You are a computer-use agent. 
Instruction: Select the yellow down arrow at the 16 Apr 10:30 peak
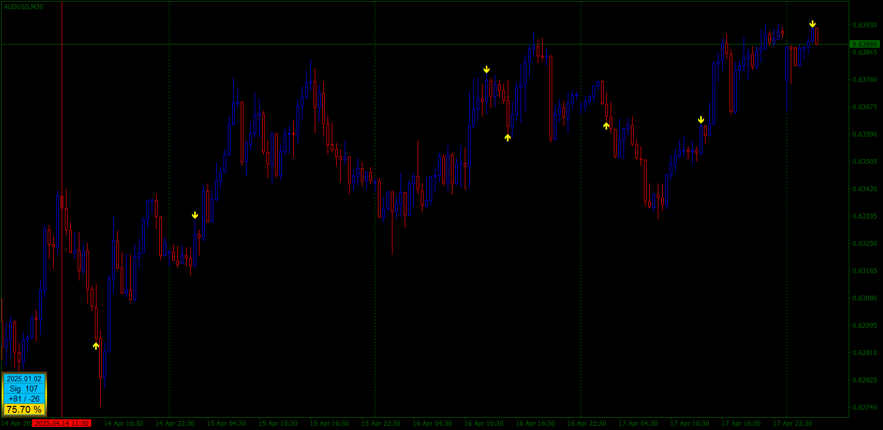click(x=486, y=70)
